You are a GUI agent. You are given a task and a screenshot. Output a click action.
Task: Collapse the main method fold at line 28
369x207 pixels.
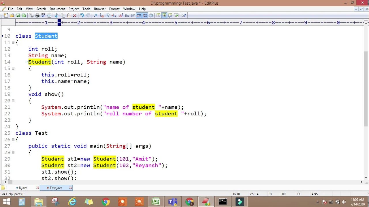pyautogui.click(x=13, y=152)
